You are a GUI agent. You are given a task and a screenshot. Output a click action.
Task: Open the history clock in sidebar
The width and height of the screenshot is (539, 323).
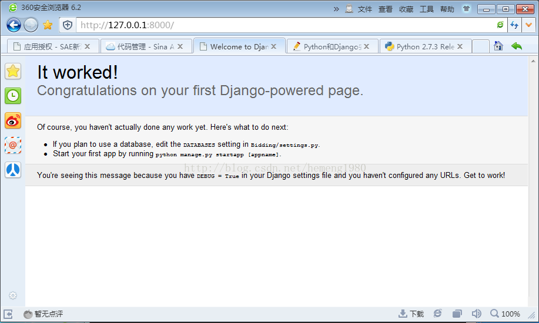(13, 96)
